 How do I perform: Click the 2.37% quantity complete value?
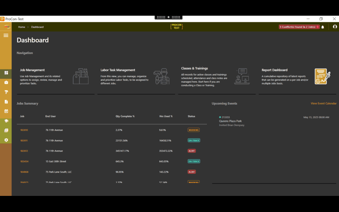119,130
